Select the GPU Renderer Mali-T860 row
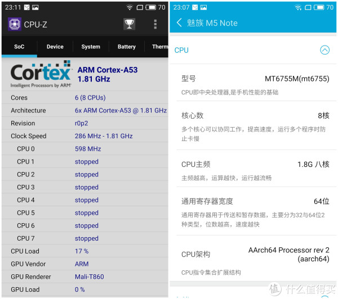 [85, 277]
